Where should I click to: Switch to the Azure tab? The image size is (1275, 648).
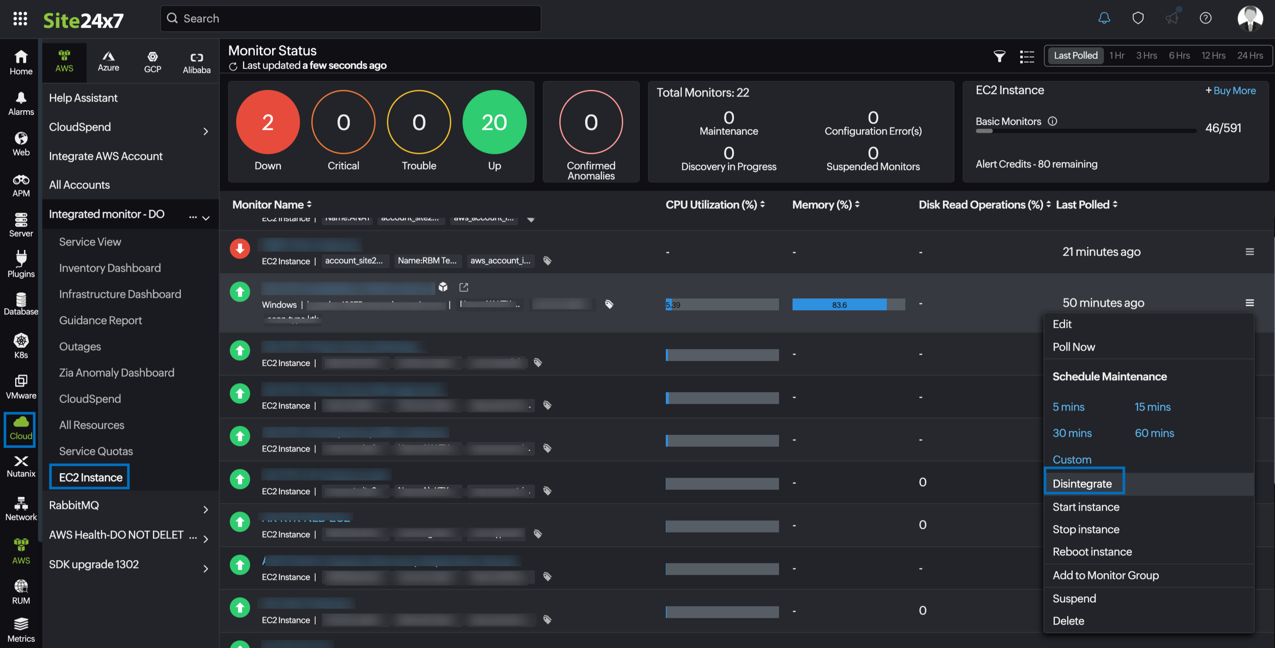(x=109, y=61)
